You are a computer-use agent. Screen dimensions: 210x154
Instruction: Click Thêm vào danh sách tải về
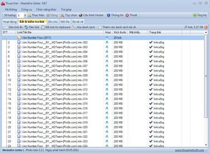point(117,27)
